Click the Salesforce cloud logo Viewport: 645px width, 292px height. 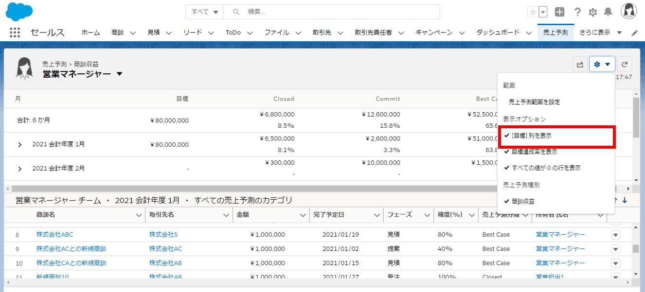point(19,12)
